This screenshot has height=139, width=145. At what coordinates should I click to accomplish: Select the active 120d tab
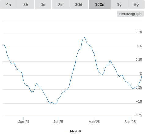point(100,5)
